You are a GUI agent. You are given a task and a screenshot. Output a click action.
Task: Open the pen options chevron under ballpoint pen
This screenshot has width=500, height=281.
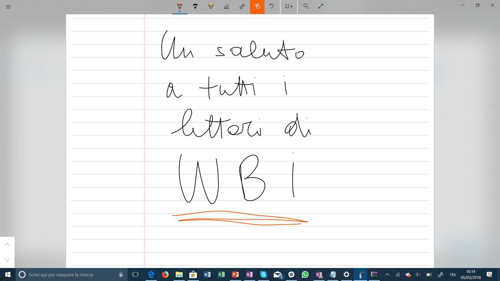point(179,12)
